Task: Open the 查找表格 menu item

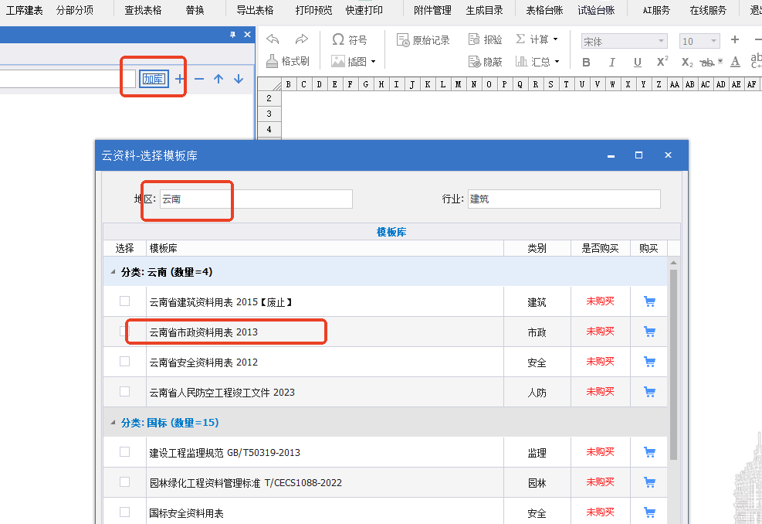Action: point(143,10)
